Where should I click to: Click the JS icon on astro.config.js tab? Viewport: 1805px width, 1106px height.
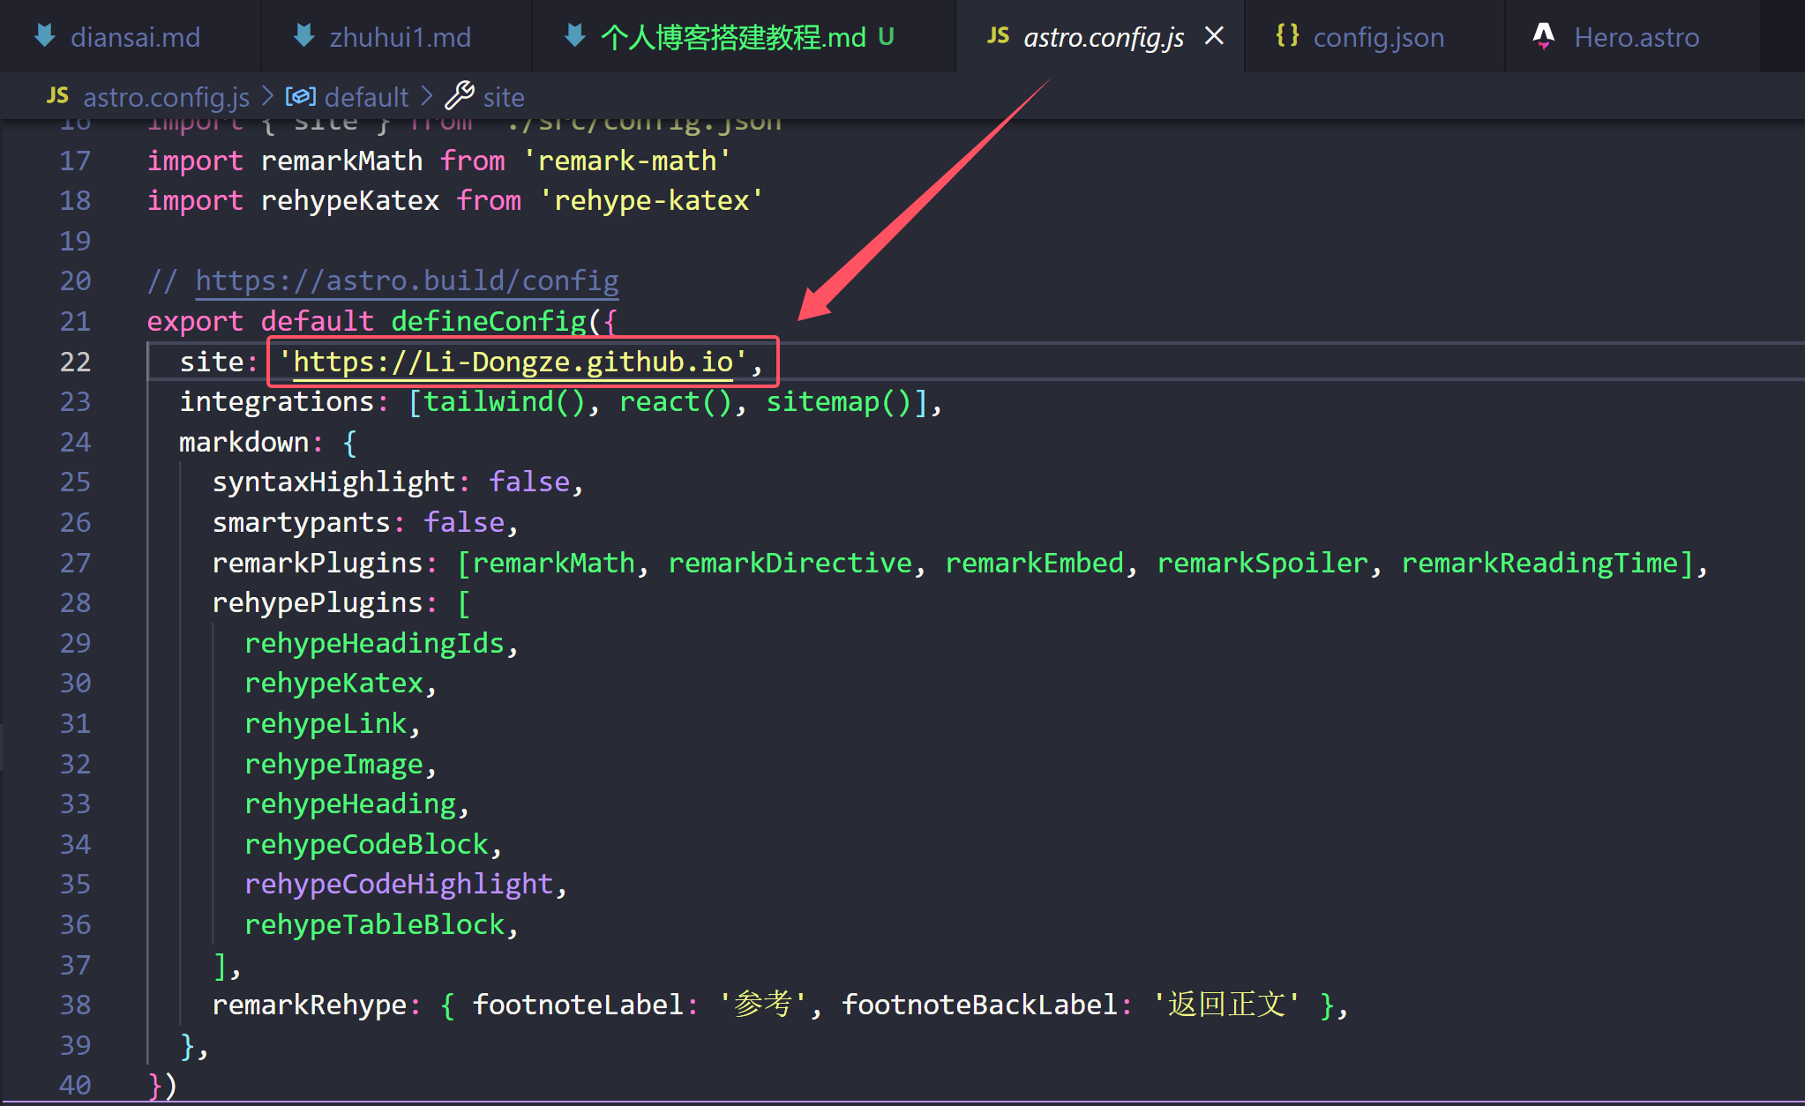click(x=998, y=35)
